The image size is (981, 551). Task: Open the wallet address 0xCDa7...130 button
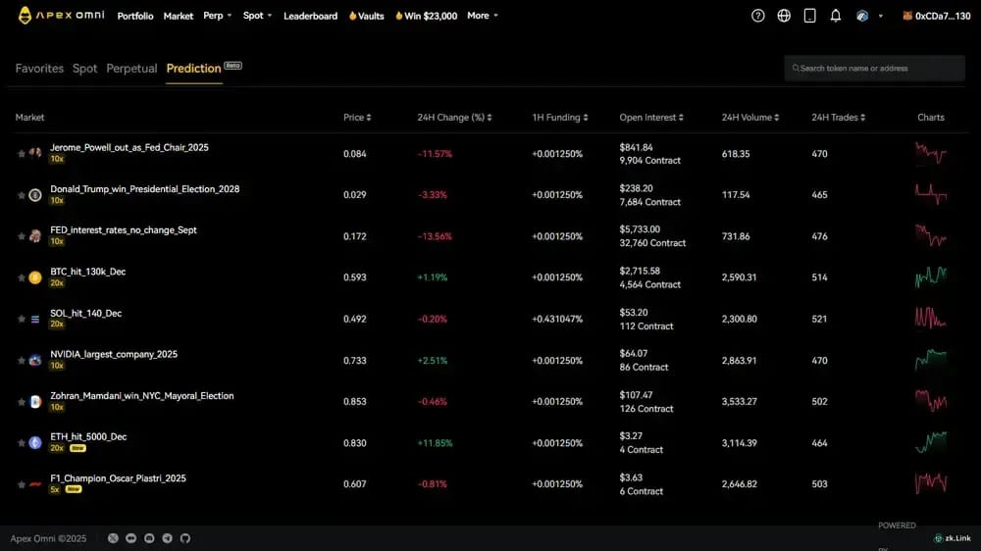[x=937, y=17]
